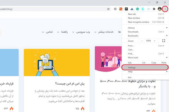Viewport: 169px width, 112px height.
Task: Bookmark this page with the star icon
Action: (x=108, y=9)
